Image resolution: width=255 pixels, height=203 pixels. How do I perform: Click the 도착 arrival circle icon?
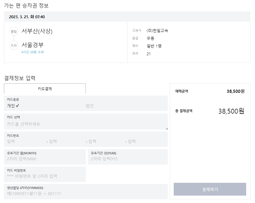pos(14,45)
